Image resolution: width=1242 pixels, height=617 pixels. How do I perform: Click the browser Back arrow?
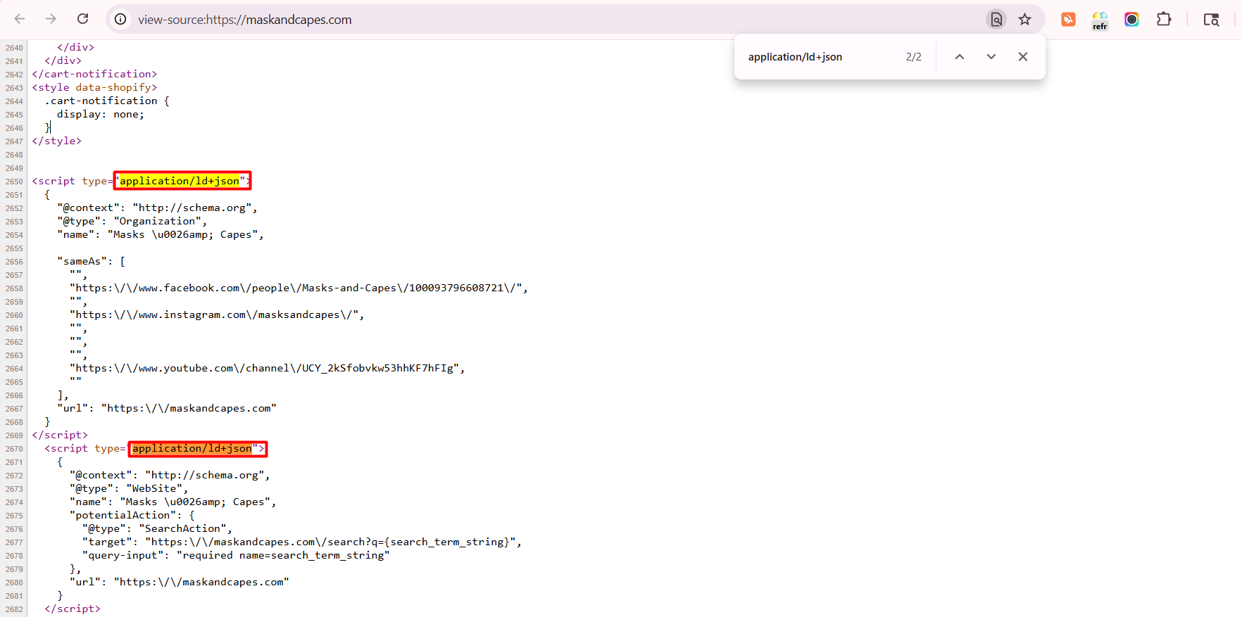(20, 19)
